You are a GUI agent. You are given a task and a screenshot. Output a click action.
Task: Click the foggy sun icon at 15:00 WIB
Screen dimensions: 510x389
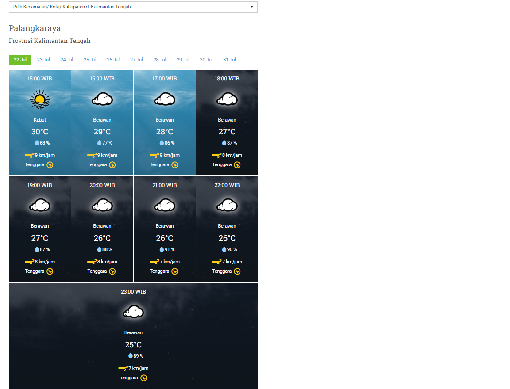[40, 99]
